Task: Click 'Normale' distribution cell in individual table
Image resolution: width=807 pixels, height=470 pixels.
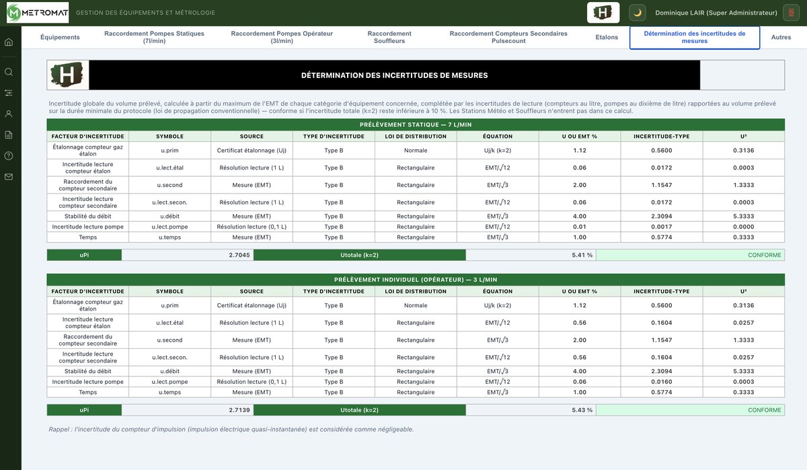Action: tap(416, 305)
